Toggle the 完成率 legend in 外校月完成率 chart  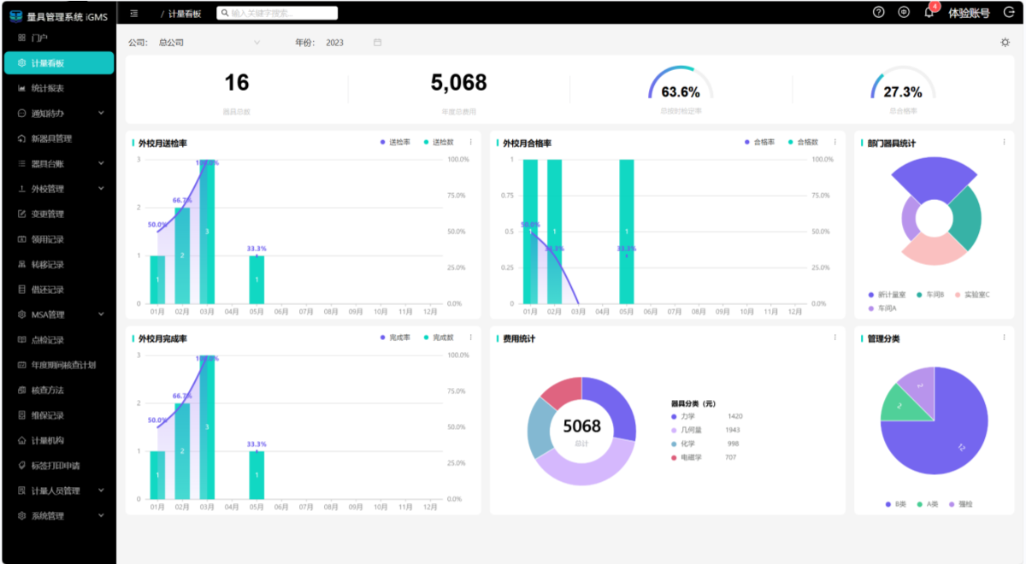tap(394, 338)
